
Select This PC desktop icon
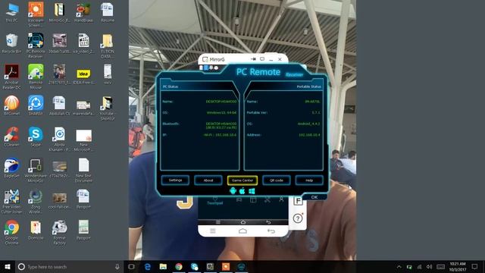[12, 13]
